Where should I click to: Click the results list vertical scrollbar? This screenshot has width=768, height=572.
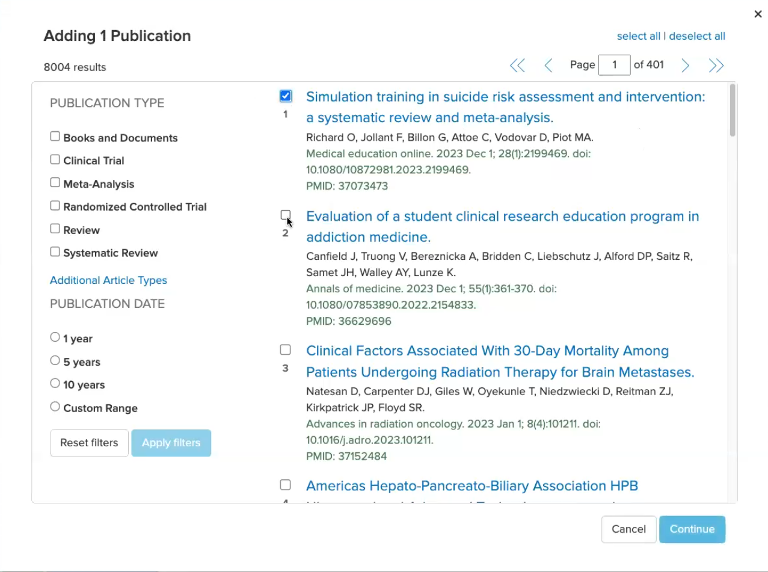tap(732, 111)
